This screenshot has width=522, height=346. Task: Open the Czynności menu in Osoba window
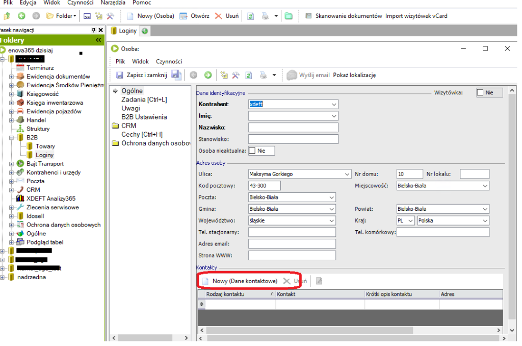169,61
